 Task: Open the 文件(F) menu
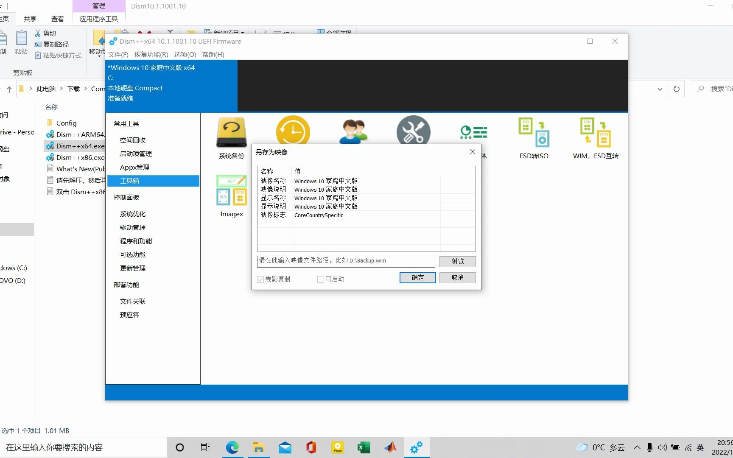[118, 54]
